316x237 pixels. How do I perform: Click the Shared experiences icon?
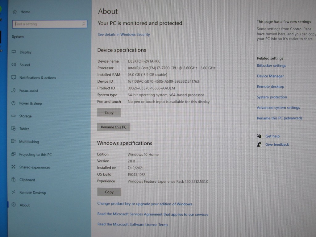coord(14,167)
